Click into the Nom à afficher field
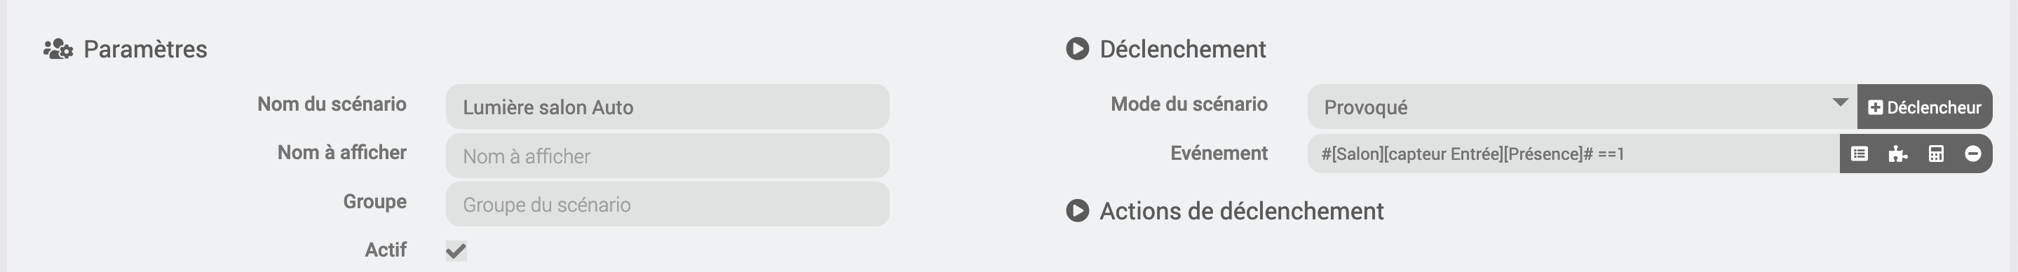 (x=668, y=155)
